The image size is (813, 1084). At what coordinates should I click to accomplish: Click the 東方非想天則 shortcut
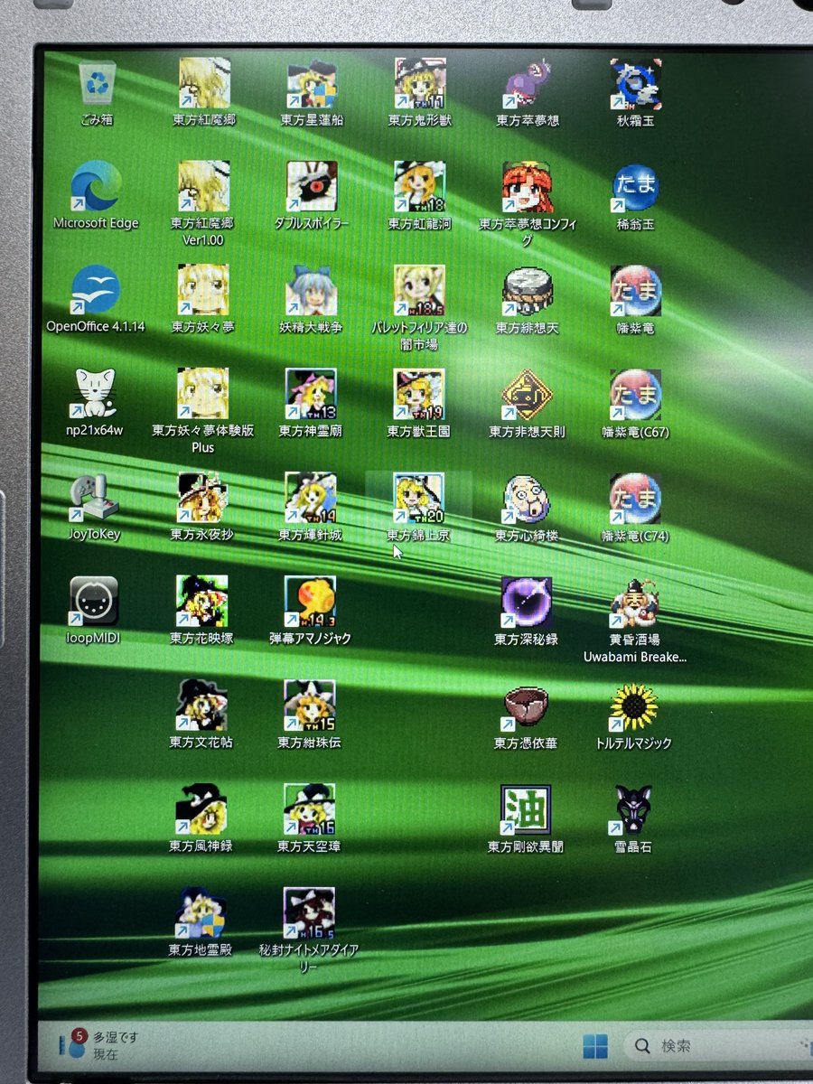[x=528, y=394]
